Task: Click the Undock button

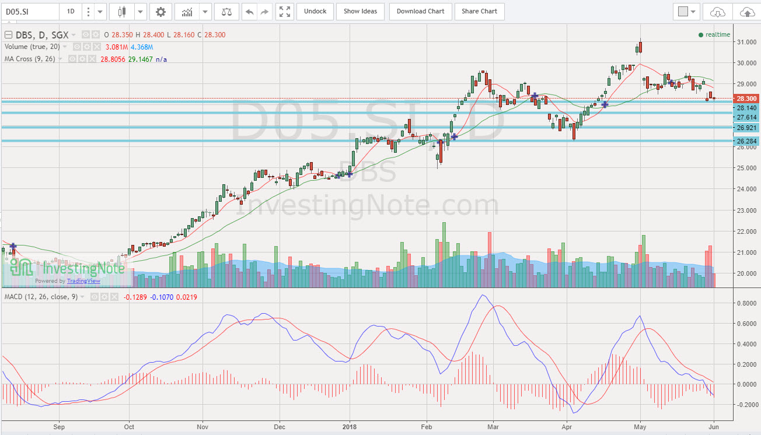Action: pos(315,11)
